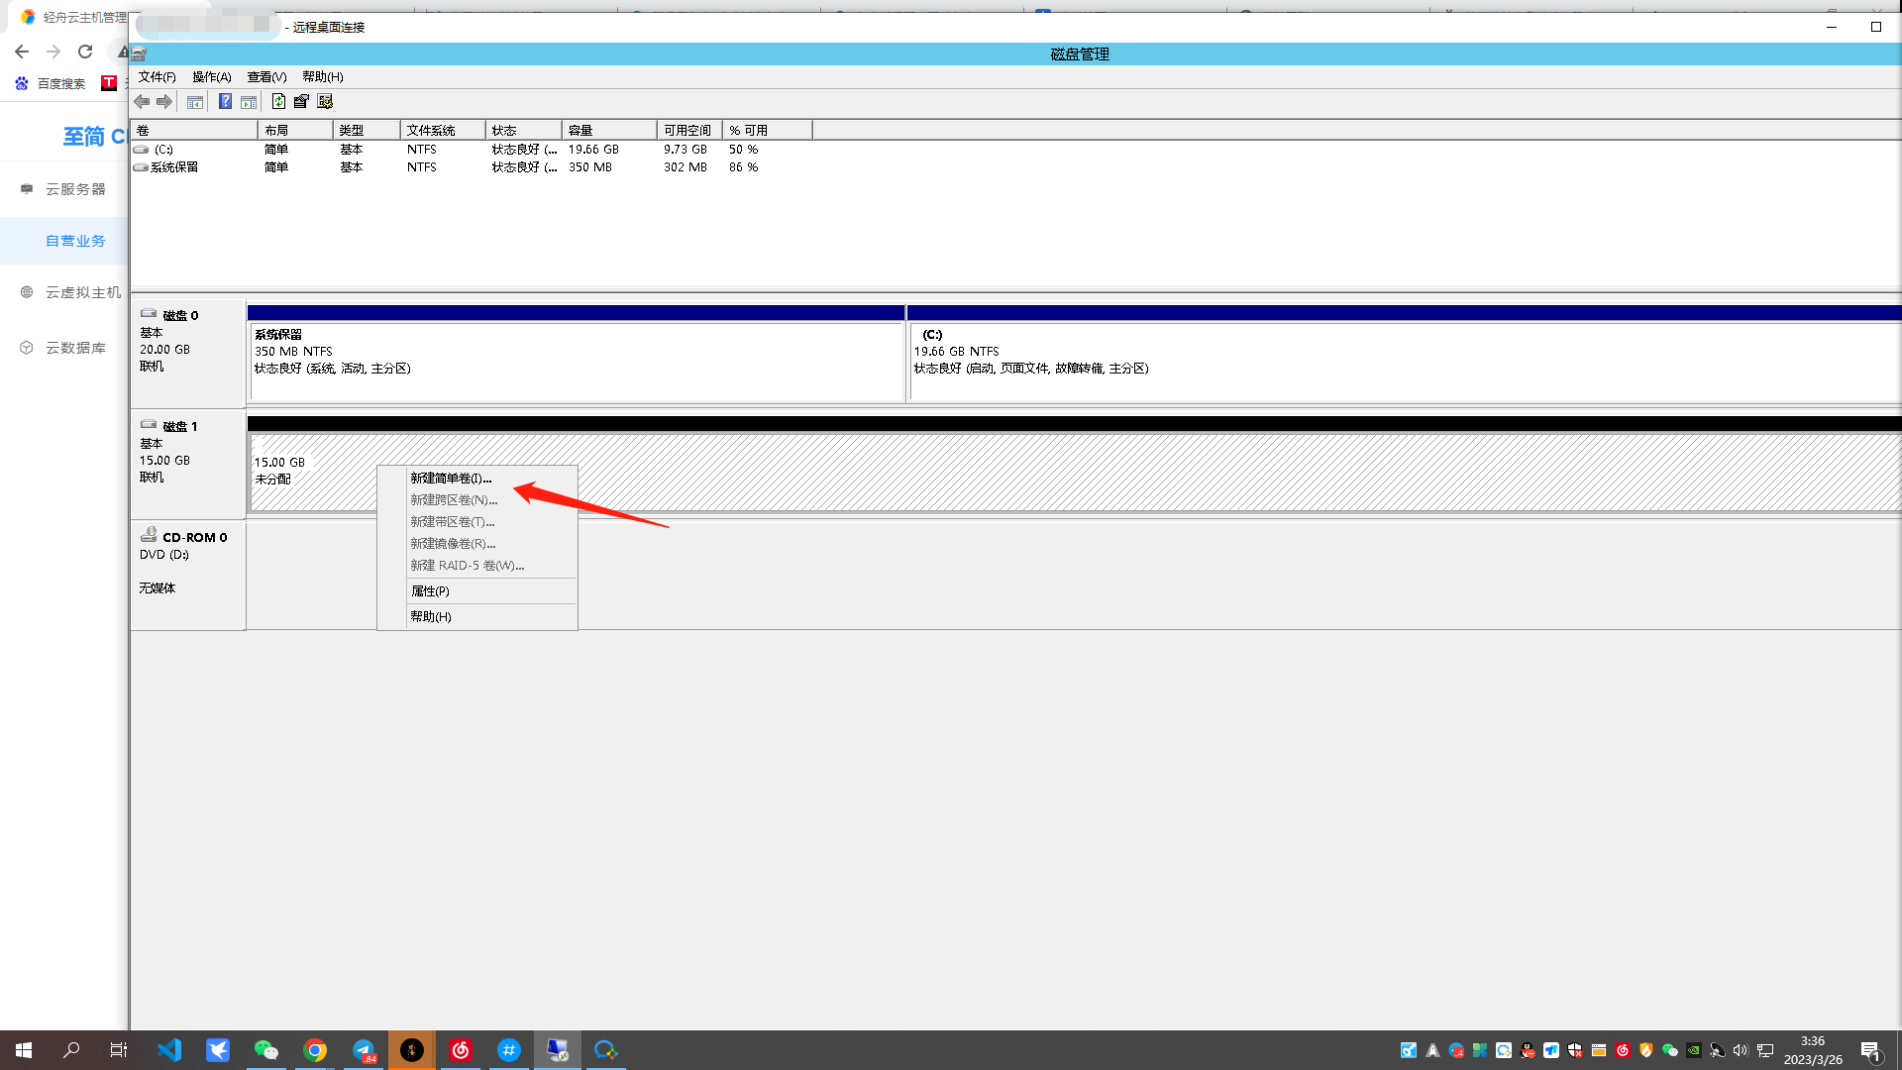
Task: Open Visual Studio Code from taskbar
Action: click(x=169, y=1050)
